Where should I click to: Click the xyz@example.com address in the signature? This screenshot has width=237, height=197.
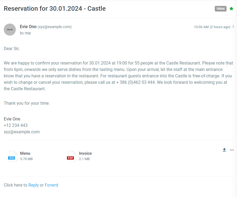point(22,132)
